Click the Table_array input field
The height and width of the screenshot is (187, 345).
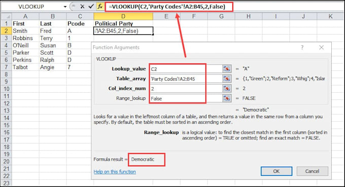tap(186, 79)
